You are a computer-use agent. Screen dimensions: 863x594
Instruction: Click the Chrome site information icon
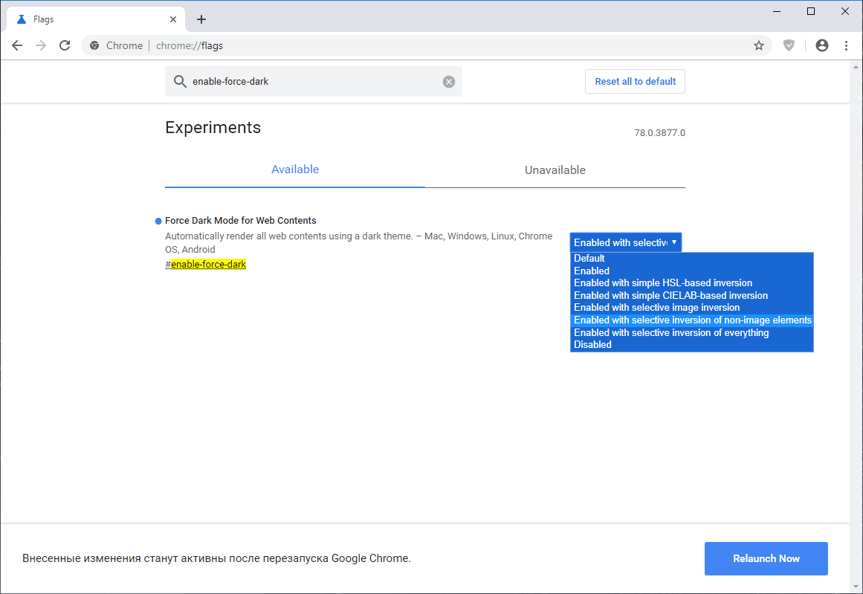(x=94, y=45)
